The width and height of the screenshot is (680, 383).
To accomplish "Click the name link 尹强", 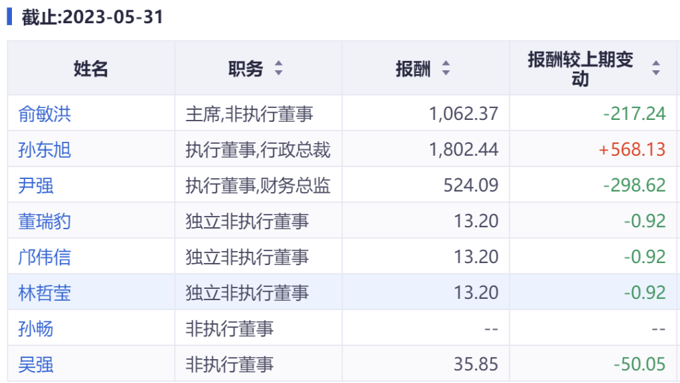I will pos(36,186).
